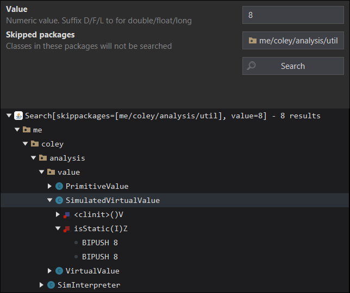Screen dimensions: 350x293
Task: Click the analysis package folder icon
Action: [x=43, y=158]
